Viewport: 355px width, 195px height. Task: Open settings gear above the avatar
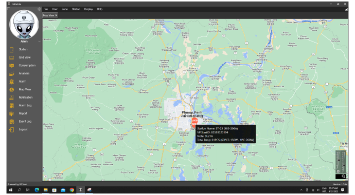coord(40,9)
